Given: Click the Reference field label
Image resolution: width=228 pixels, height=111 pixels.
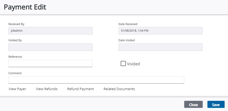Looking at the screenshot, I should (15, 57).
